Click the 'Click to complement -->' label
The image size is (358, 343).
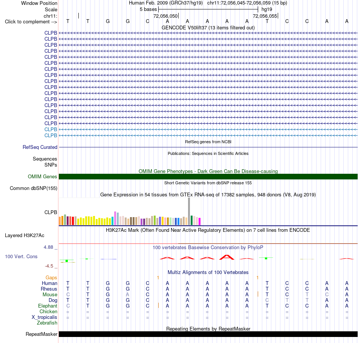31,22
